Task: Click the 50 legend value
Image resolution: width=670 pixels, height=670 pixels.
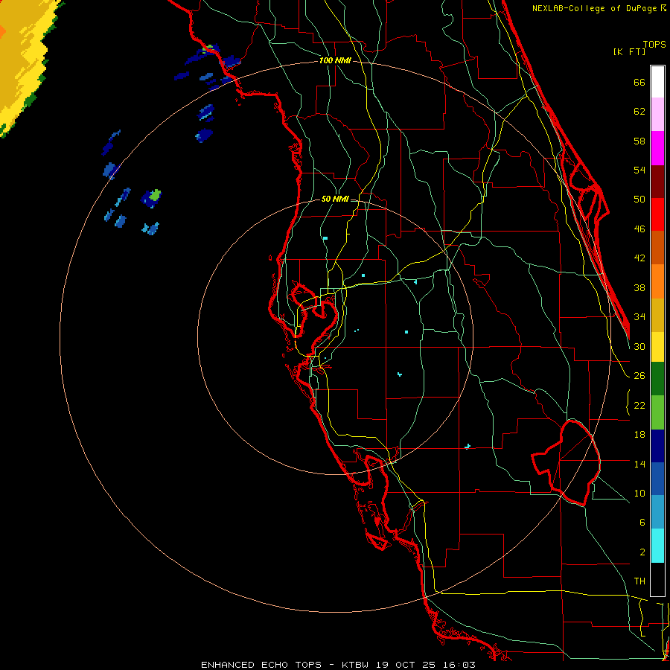Action: [x=639, y=200]
